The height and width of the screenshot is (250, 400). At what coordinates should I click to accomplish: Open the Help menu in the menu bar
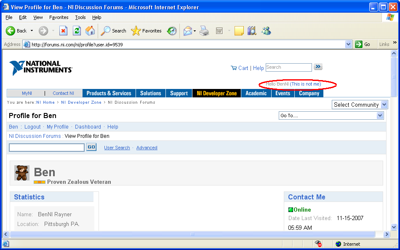click(97, 17)
